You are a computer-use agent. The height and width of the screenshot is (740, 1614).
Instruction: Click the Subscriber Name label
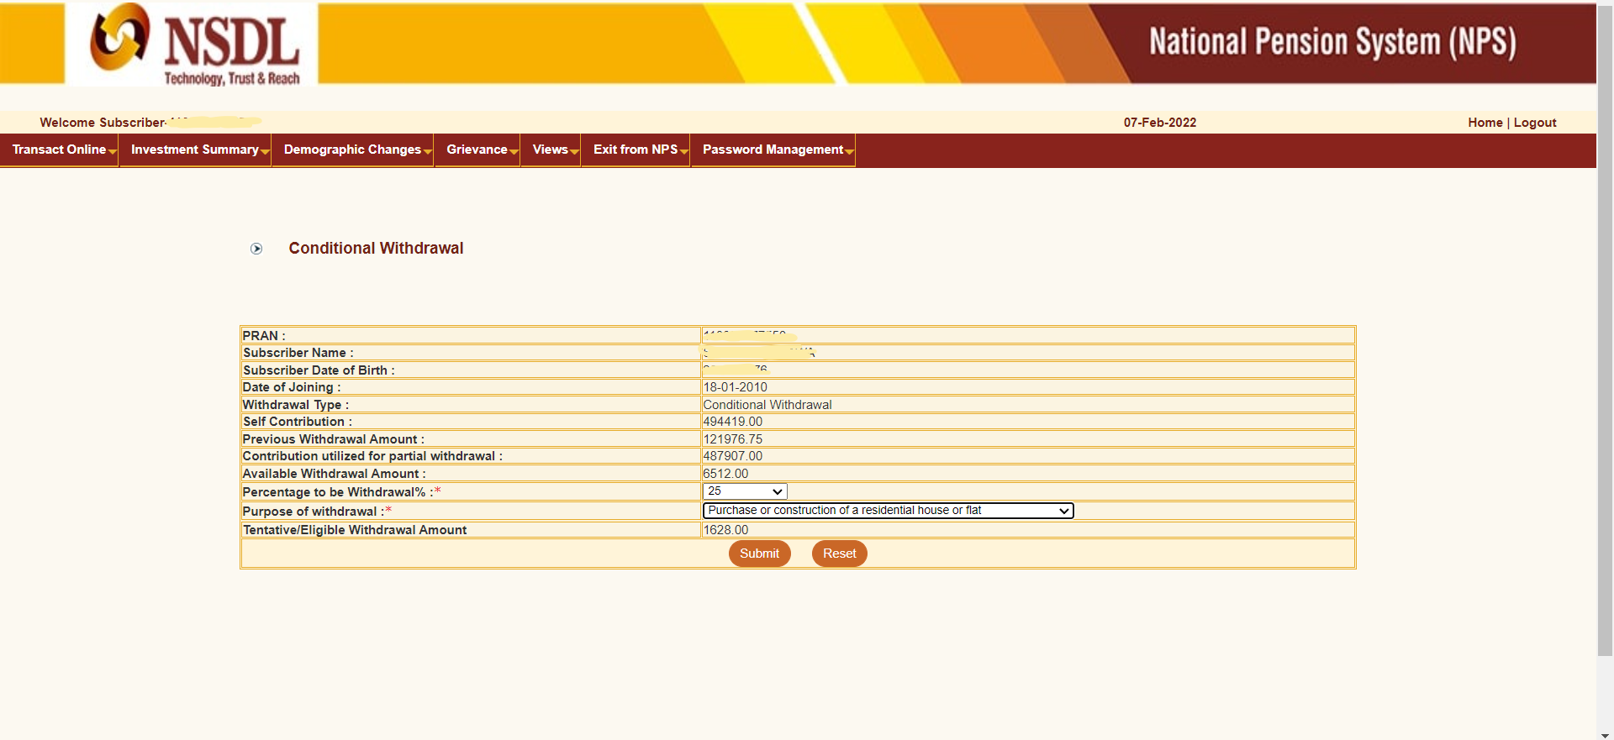[x=298, y=353]
